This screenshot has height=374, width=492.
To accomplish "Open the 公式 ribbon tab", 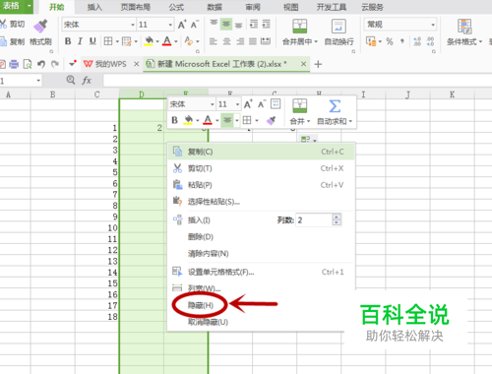I will coord(176,7).
